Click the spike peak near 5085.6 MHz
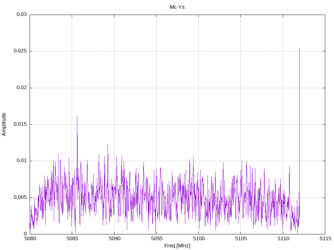 tap(77, 116)
